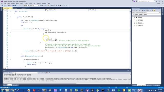Focus the Quick Launch search box

coord(146,1)
